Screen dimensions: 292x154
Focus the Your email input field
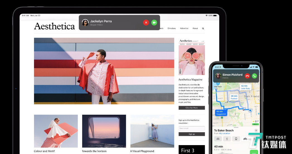coord(192,128)
